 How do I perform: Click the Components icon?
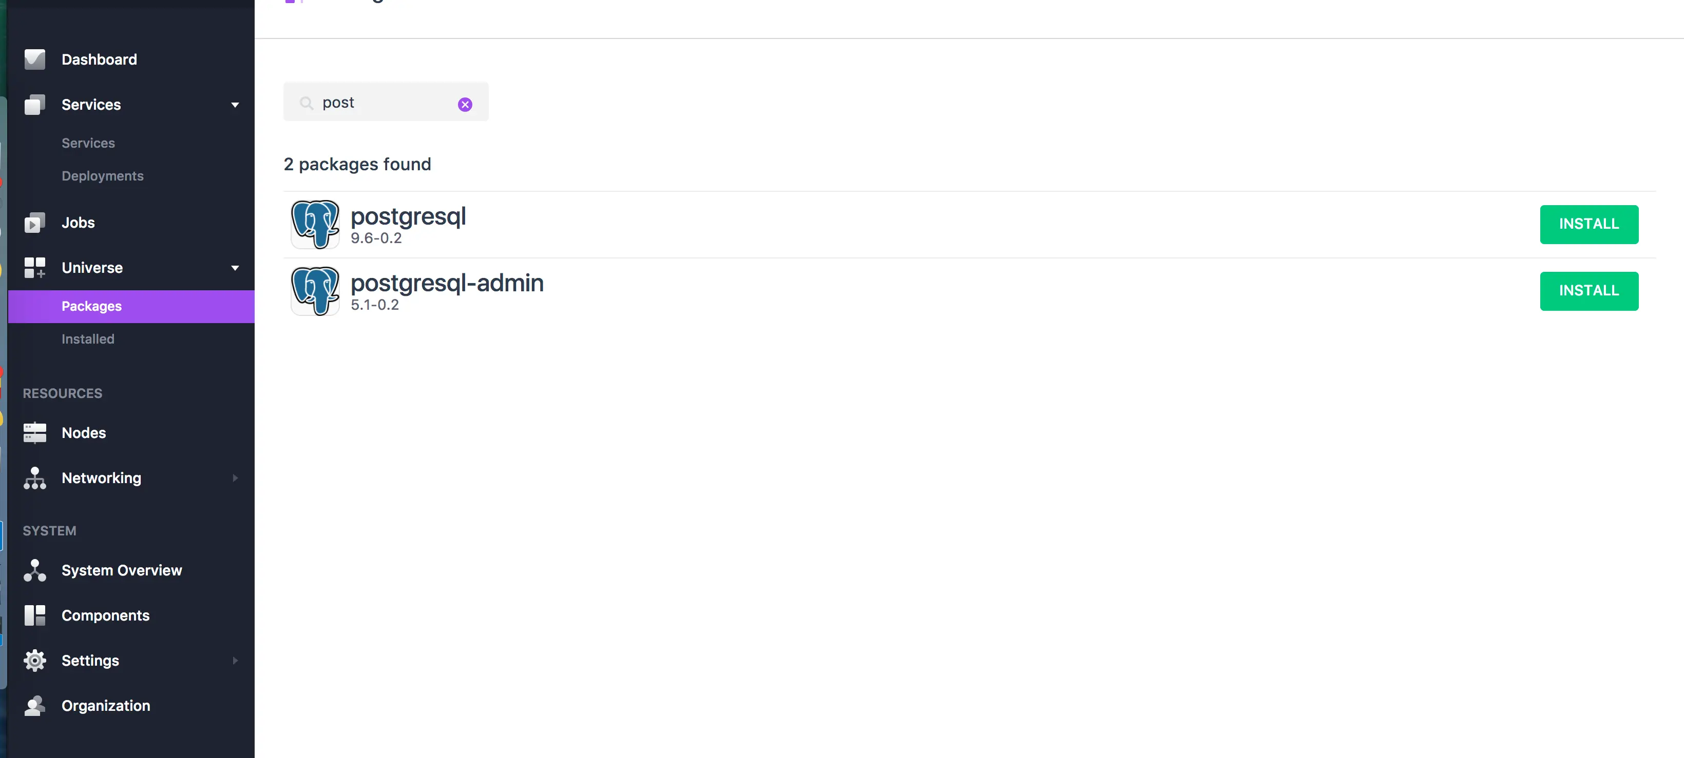tap(34, 615)
